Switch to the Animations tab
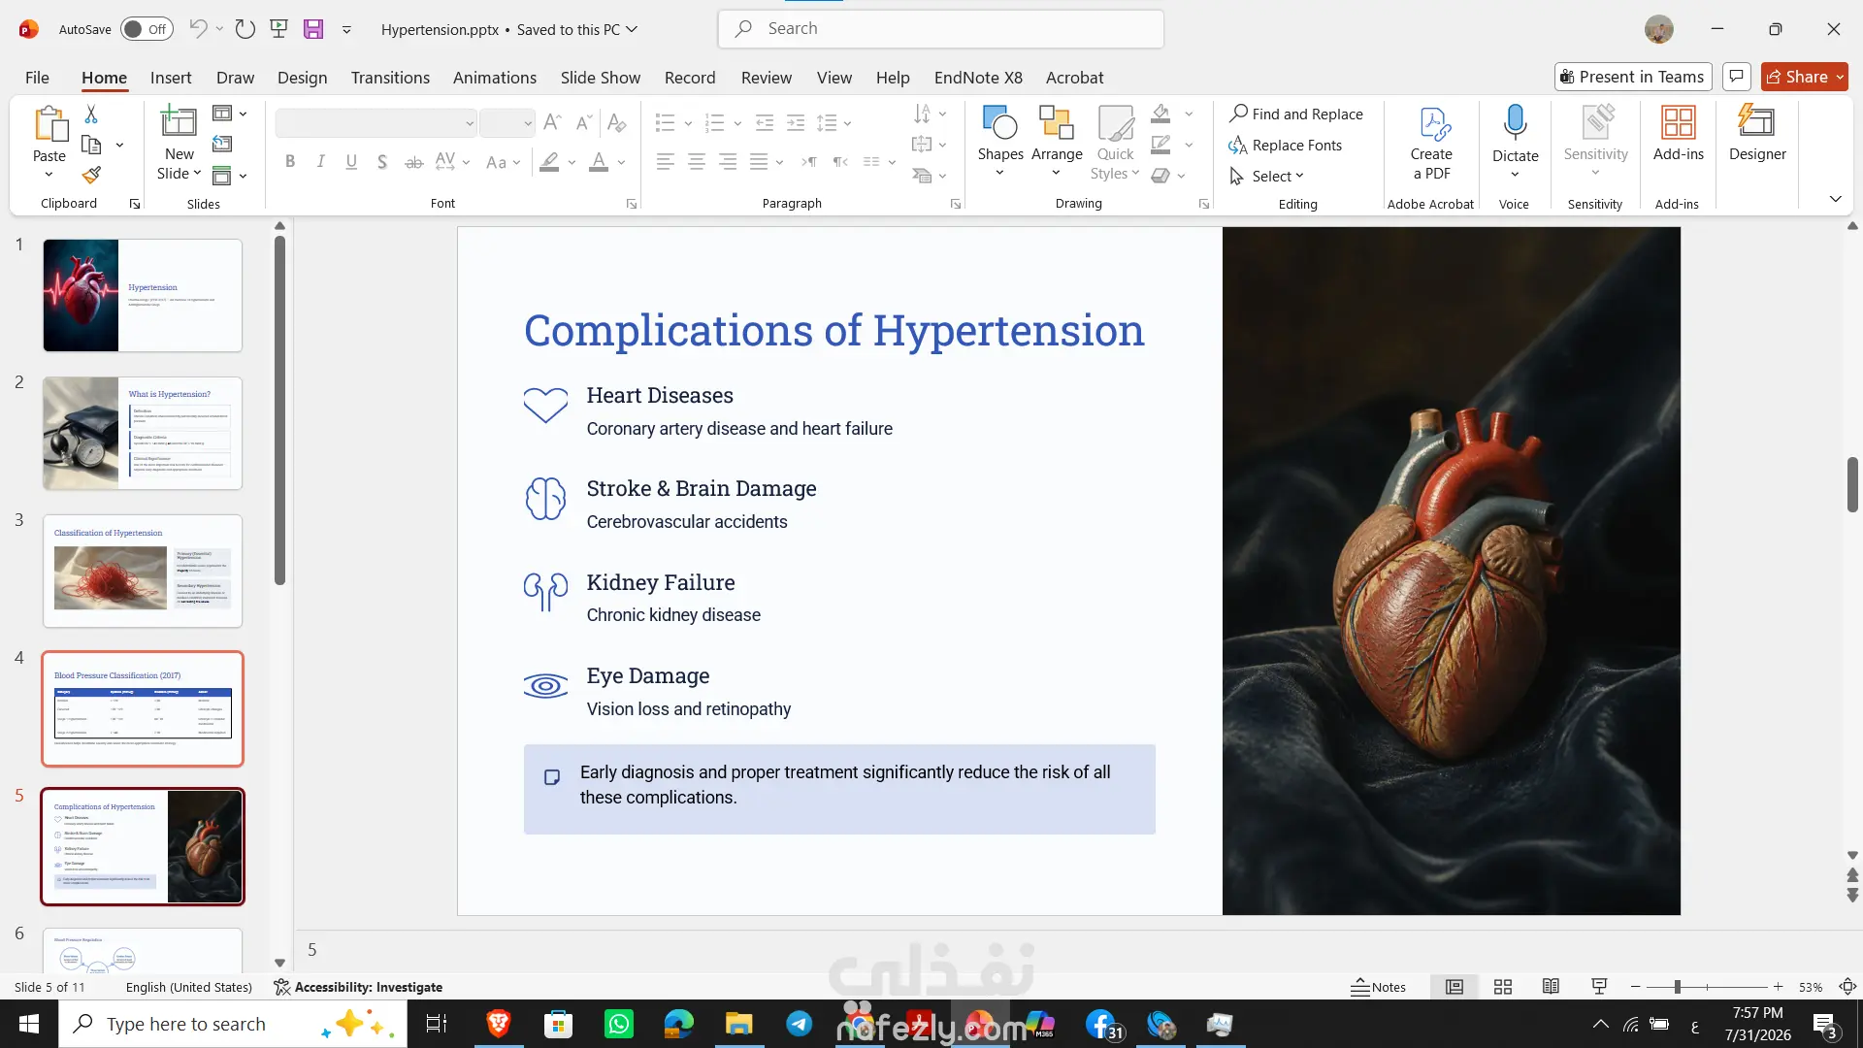 point(495,78)
